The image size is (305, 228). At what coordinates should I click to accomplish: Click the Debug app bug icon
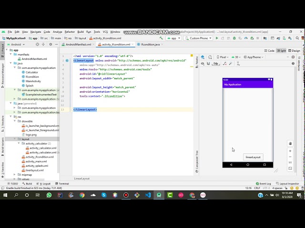point(234,38)
